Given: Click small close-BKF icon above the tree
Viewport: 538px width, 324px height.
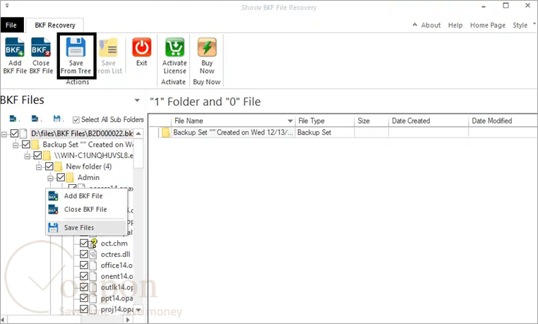Looking at the screenshot, I should pyautogui.click(x=35, y=119).
